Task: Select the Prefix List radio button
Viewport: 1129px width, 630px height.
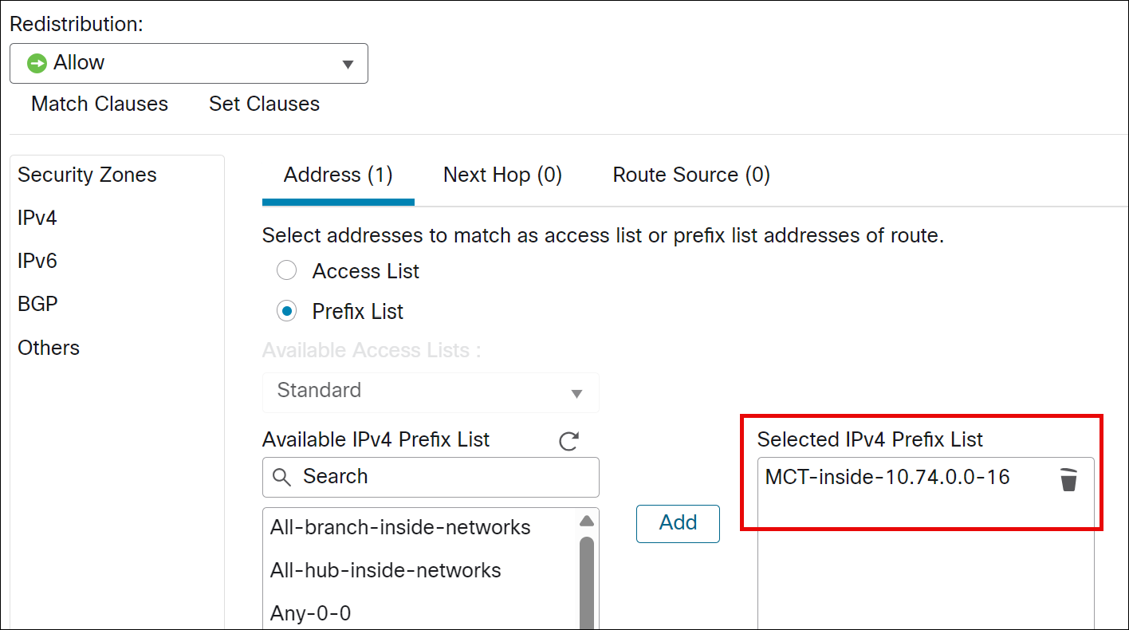Action: tap(286, 311)
